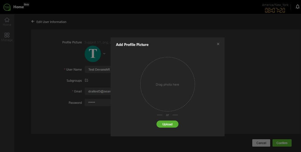Open the notifications bell
This screenshot has height=152, width=301.
point(297,7)
